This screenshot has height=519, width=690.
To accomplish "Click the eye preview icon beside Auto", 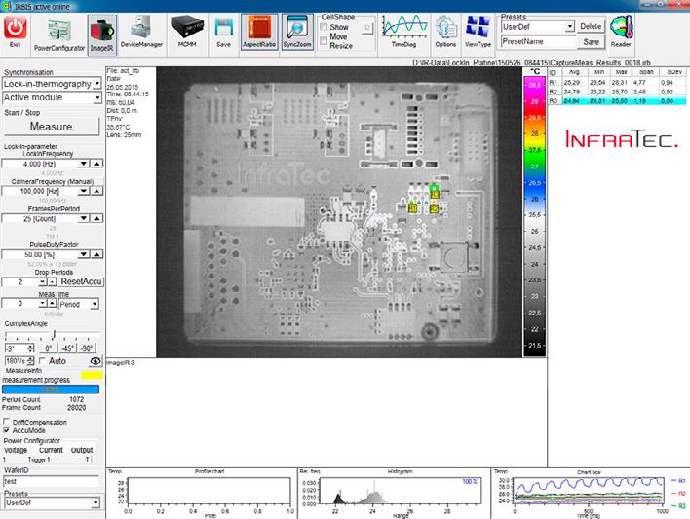I will tap(96, 361).
